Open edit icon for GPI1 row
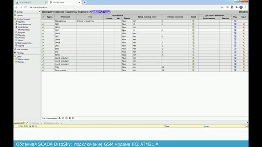 coord(235,24)
